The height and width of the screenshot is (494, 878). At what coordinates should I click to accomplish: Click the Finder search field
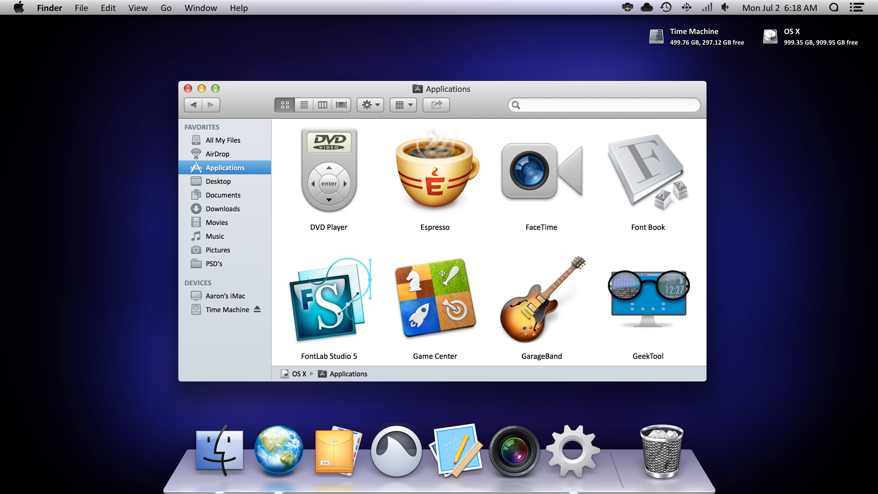point(604,105)
